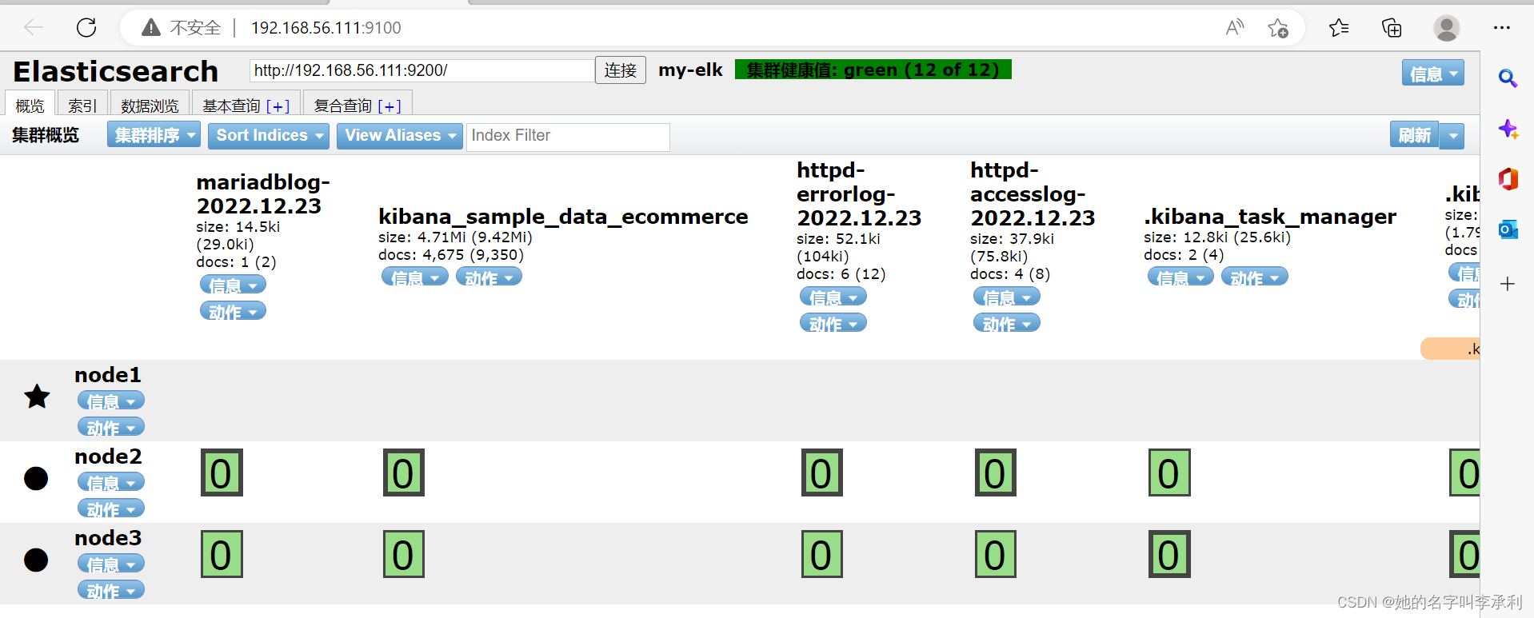
Task: Click the not-secure warning triangle icon
Action: click(x=150, y=28)
